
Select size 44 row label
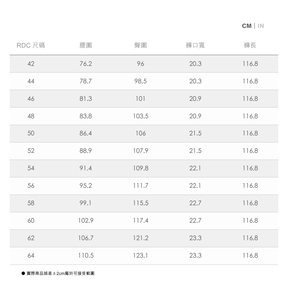tap(31, 81)
